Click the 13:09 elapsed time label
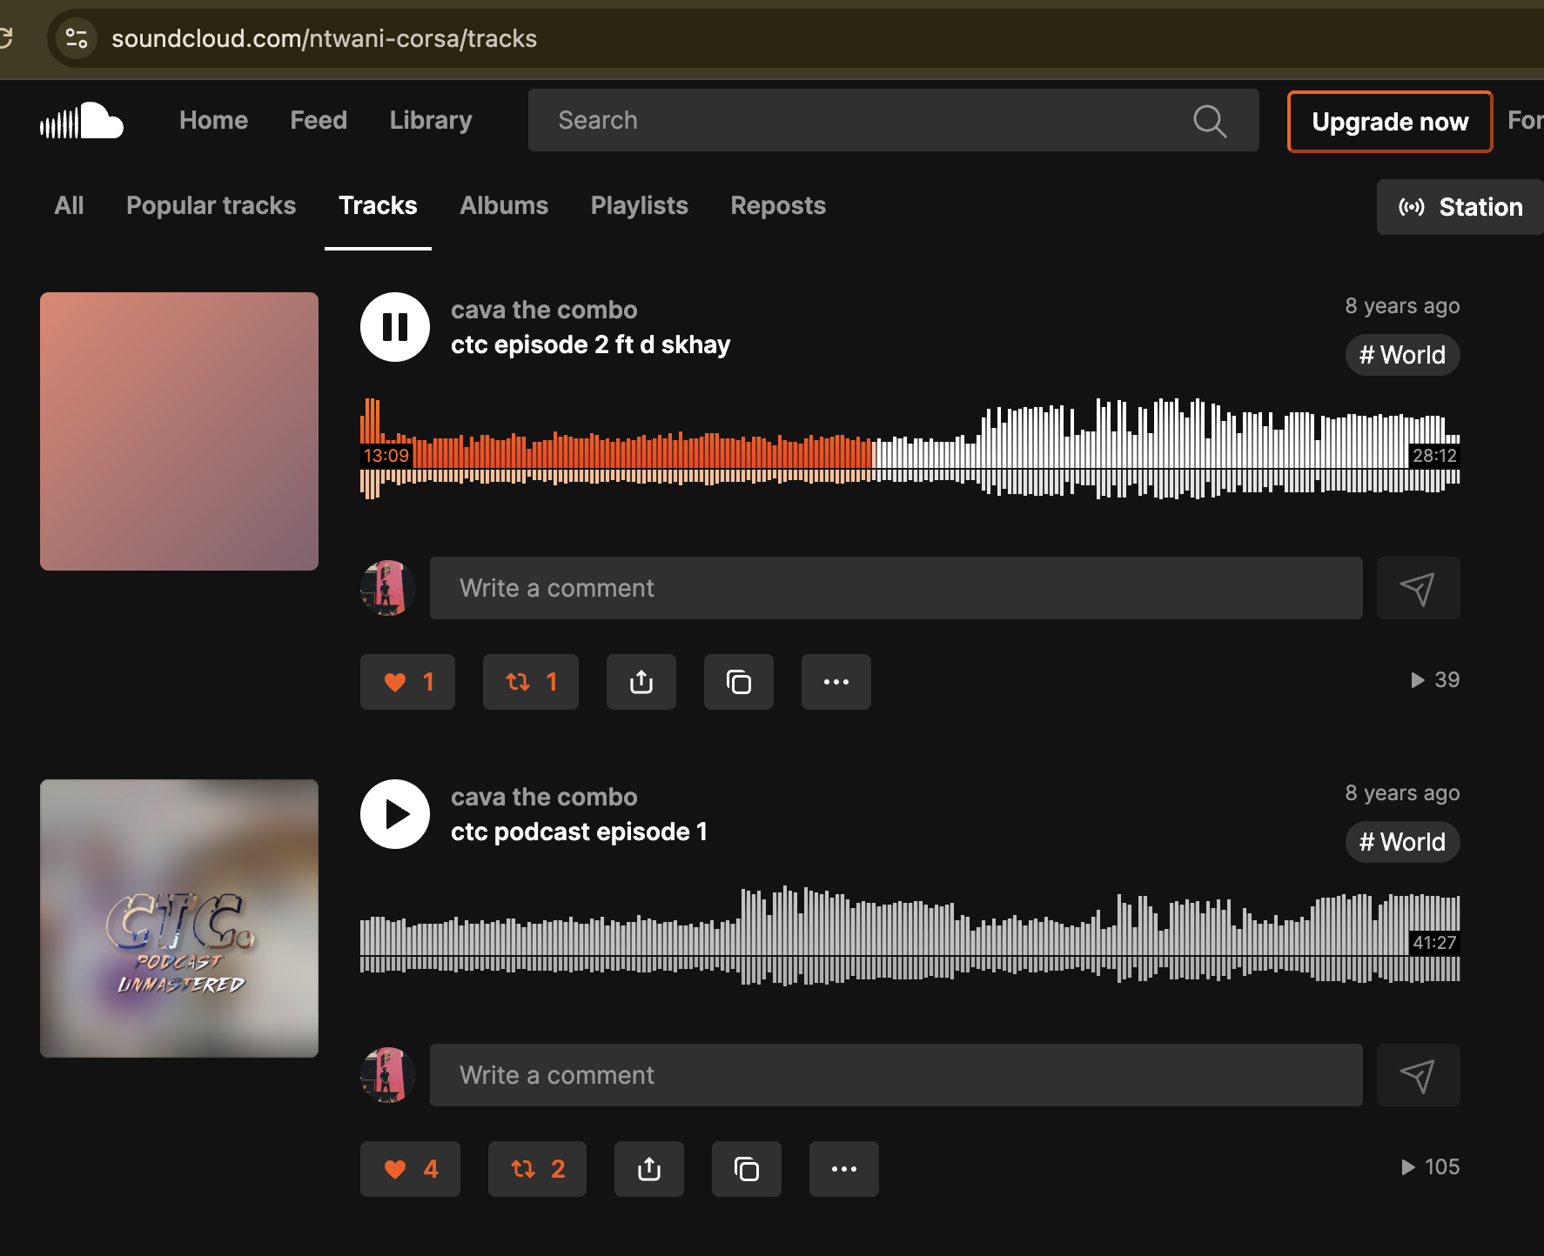Viewport: 1544px width, 1256px height. [386, 456]
